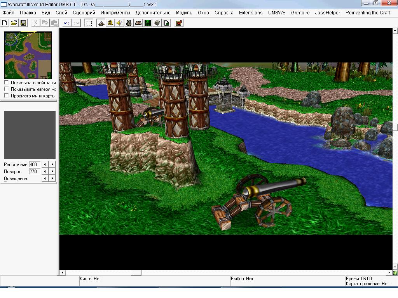Viewport: 398px width, 298px height.
Task: Click the green icon at the scrollbar corner
Action: pos(395,273)
